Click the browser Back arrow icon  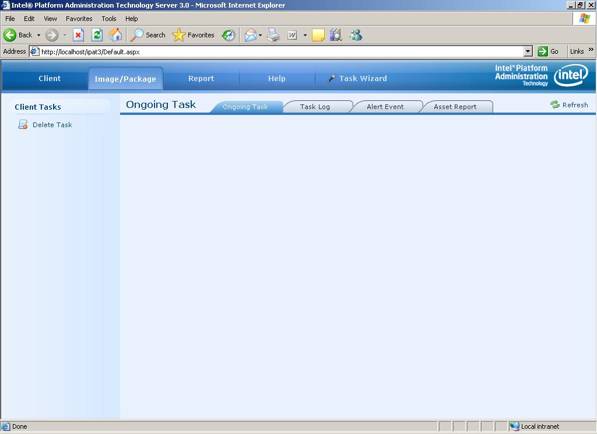pyautogui.click(x=10, y=35)
